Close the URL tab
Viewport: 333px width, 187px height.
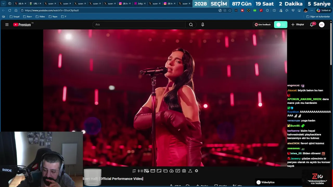pos(40,4)
